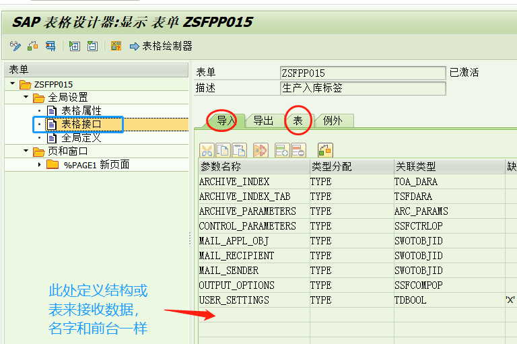The width and height of the screenshot is (517, 344).
Task: Click the check icon above parameter table
Action: click(x=325, y=150)
